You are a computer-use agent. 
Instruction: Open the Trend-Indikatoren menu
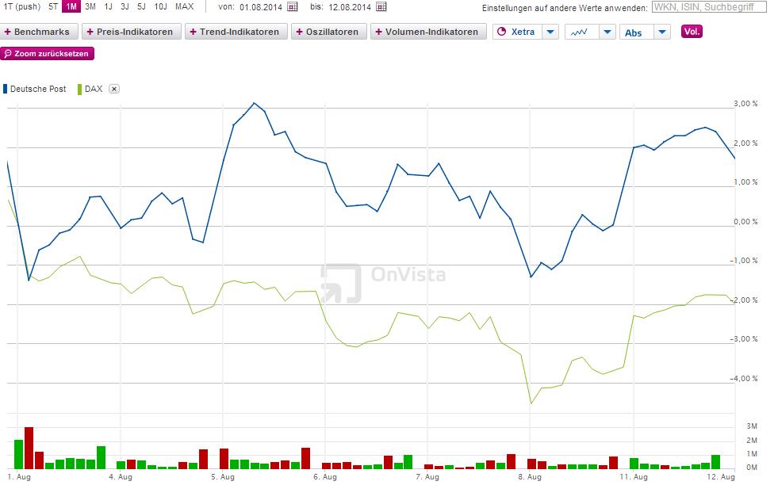[236, 32]
